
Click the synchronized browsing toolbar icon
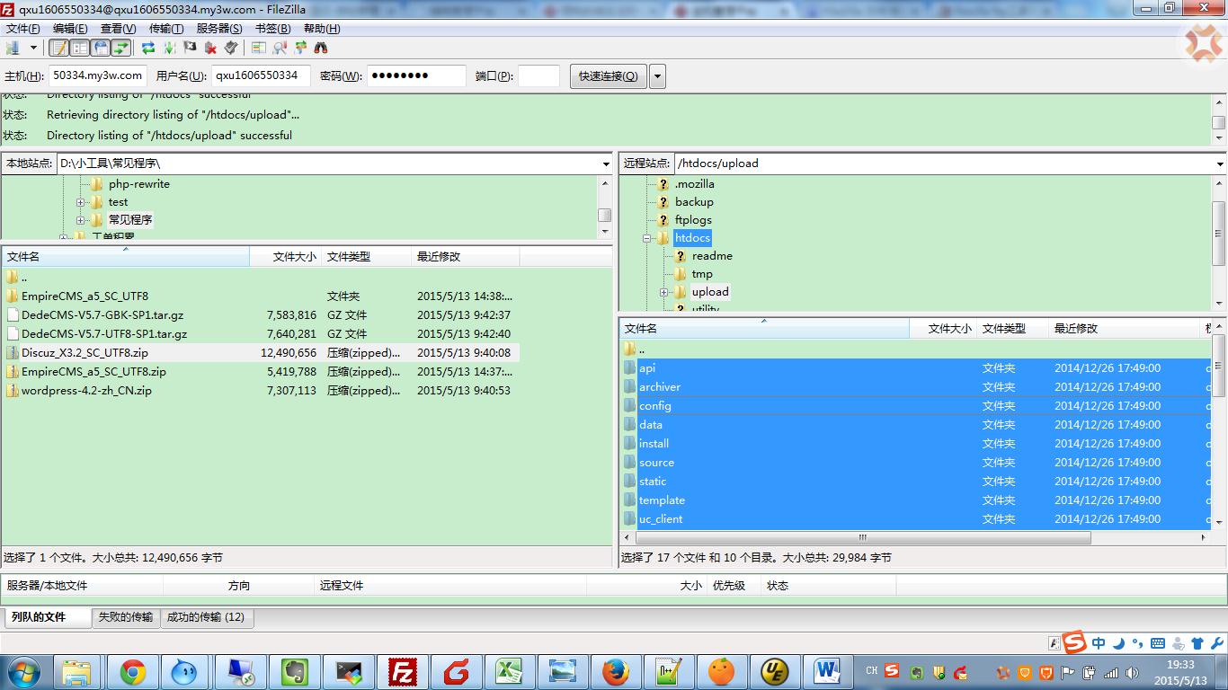(x=300, y=48)
